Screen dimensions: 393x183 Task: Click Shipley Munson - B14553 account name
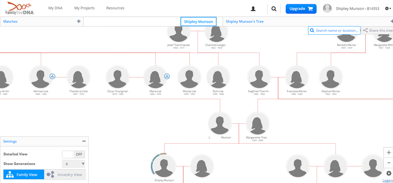click(358, 9)
